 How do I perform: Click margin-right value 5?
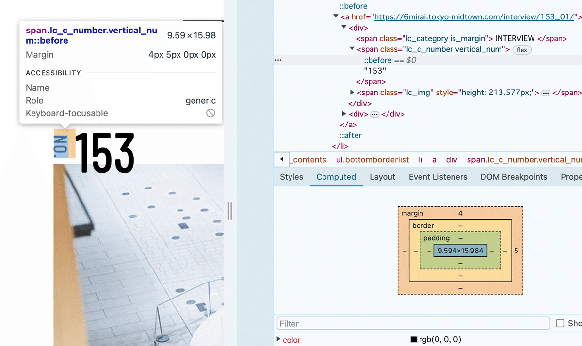point(516,251)
